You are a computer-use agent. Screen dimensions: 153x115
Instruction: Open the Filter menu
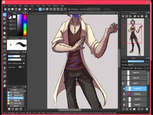pos(20,6)
